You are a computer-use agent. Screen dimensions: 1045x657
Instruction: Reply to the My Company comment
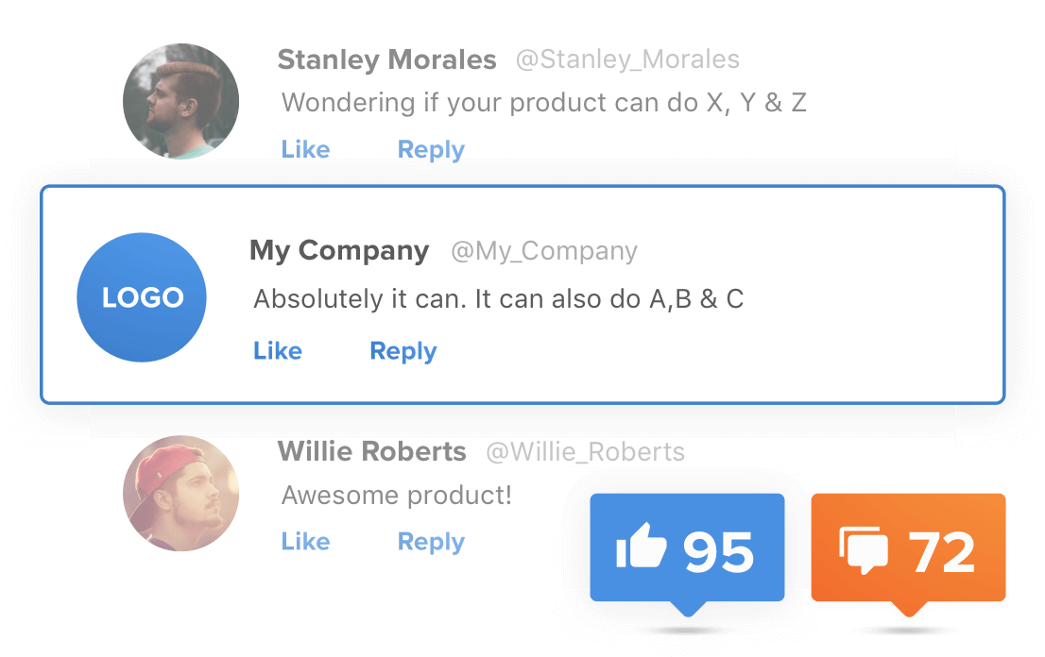[403, 351]
